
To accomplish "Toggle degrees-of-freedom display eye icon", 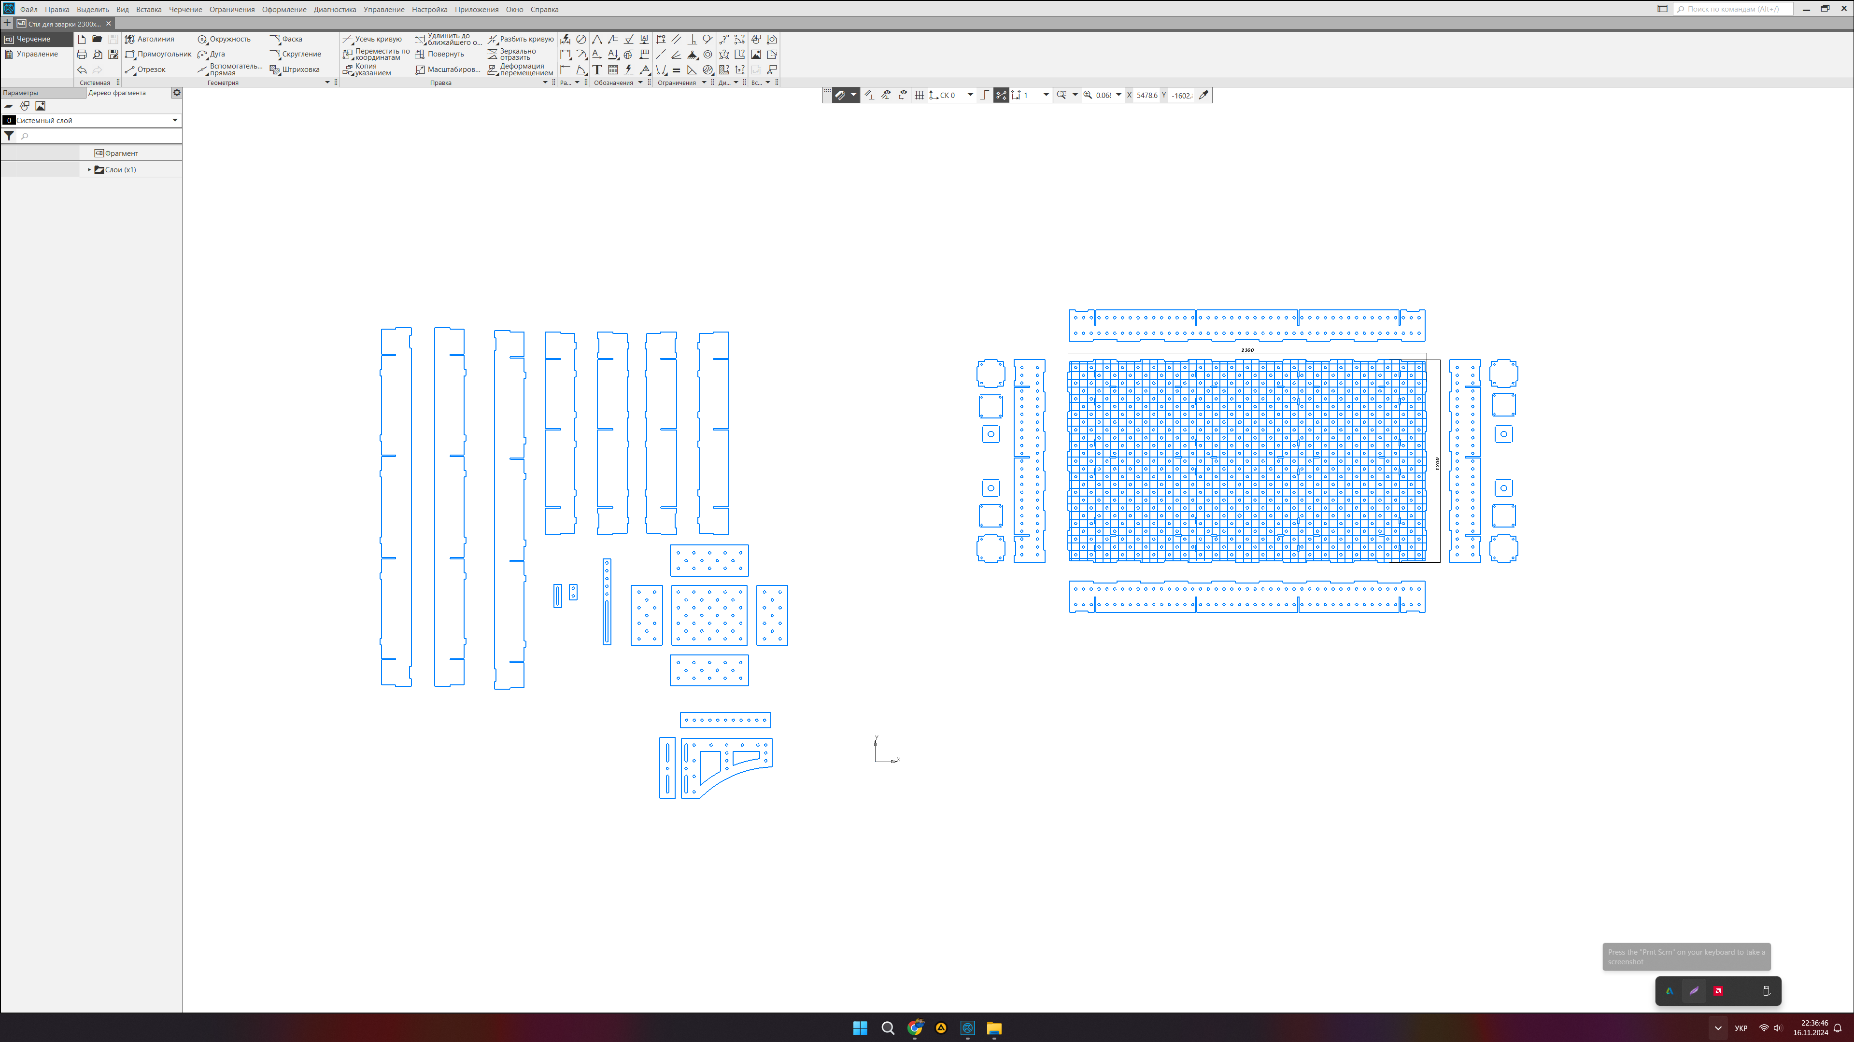I will (x=903, y=95).
